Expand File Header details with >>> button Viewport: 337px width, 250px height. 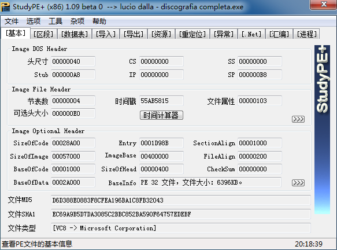point(298,119)
